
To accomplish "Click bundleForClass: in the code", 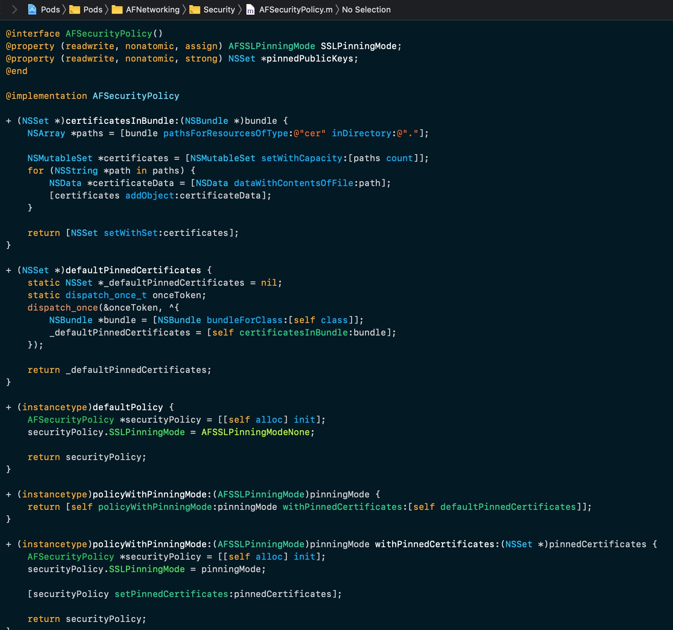I will tap(248, 320).
